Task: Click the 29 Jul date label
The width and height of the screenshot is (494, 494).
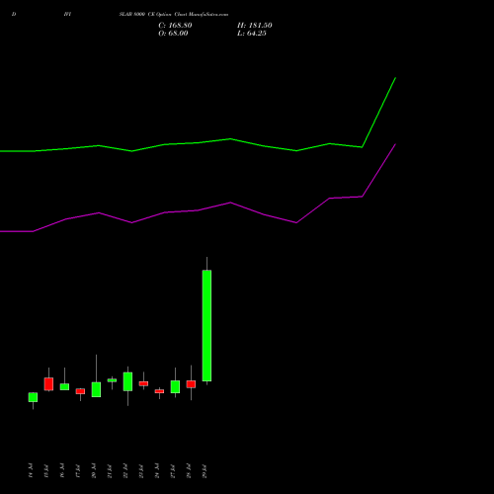Action: [x=205, y=470]
